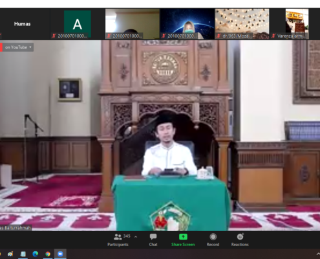
Task: Click the Share Screen label
Action: [x=183, y=245]
